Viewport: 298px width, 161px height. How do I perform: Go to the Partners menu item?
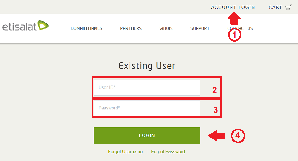(x=131, y=28)
